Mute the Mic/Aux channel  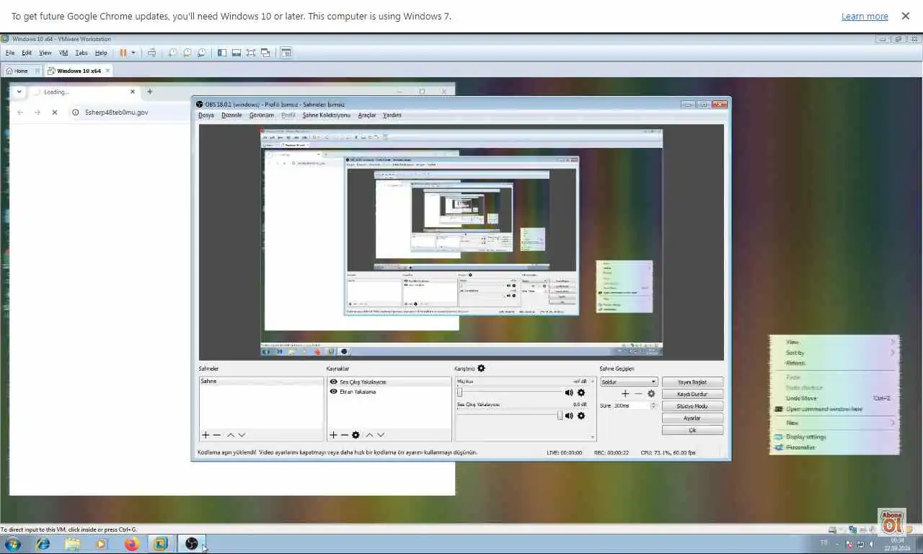point(569,392)
